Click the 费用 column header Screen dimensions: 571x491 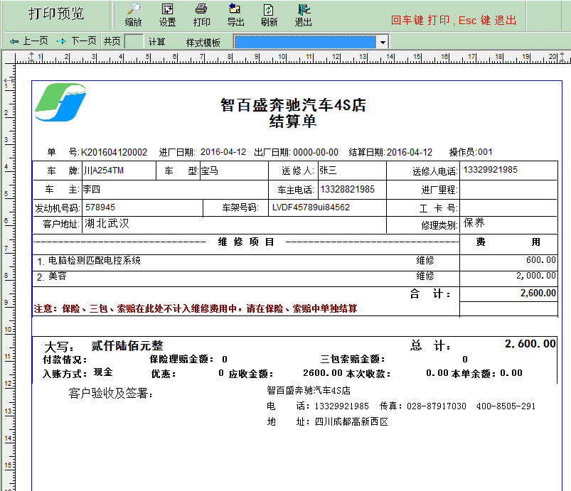[508, 242]
